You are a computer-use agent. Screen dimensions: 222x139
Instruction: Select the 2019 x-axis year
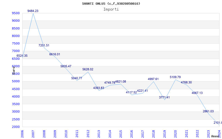click(x=165, y=134)
